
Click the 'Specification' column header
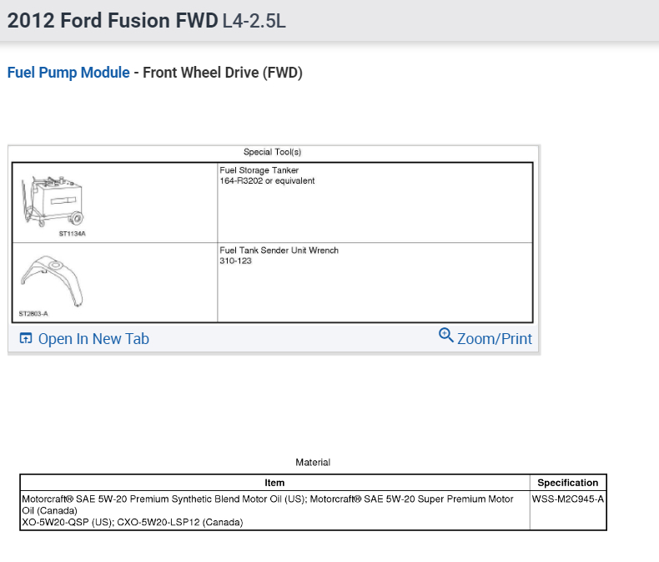(567, 483)
